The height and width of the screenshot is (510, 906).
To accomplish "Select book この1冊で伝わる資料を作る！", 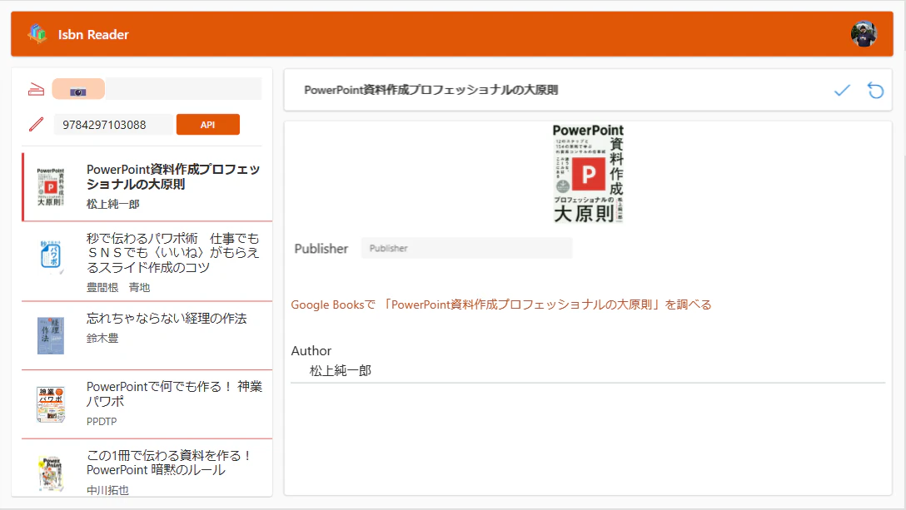I will pos(147,468).
